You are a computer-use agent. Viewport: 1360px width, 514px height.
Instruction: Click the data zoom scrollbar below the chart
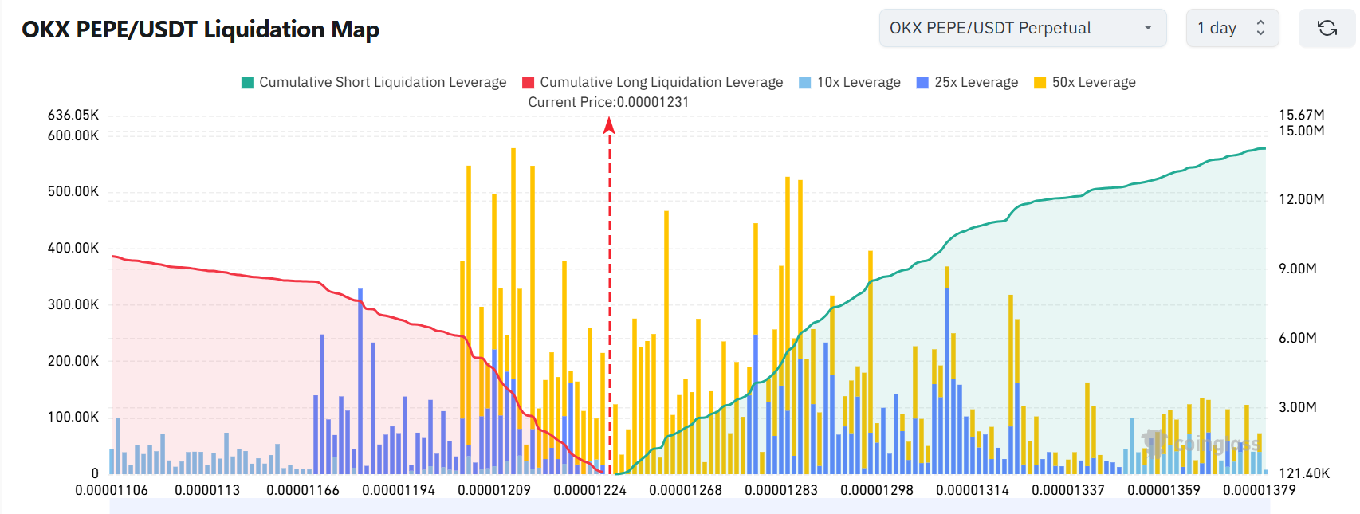click(x=690, y=507)
